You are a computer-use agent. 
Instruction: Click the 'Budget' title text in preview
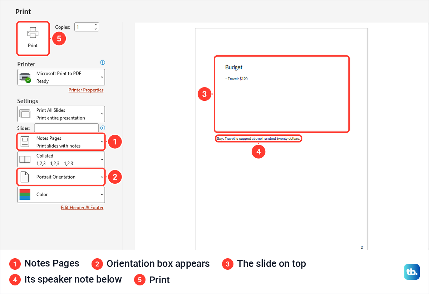(x=234, y=67)
